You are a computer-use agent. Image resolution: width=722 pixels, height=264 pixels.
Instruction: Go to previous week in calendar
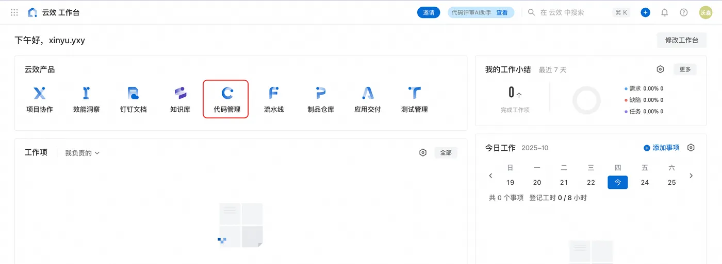[490, 175]
